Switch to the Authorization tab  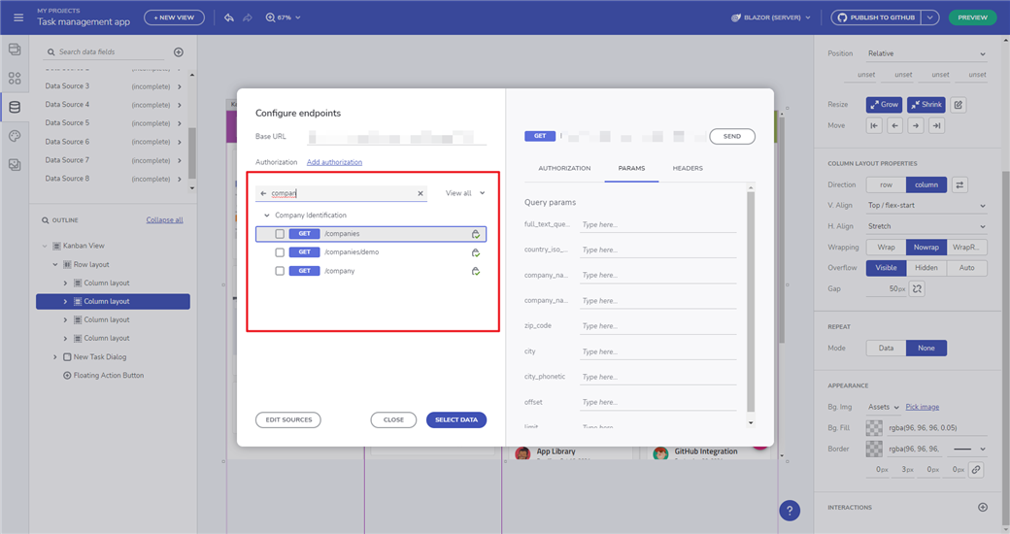point(564,168)
